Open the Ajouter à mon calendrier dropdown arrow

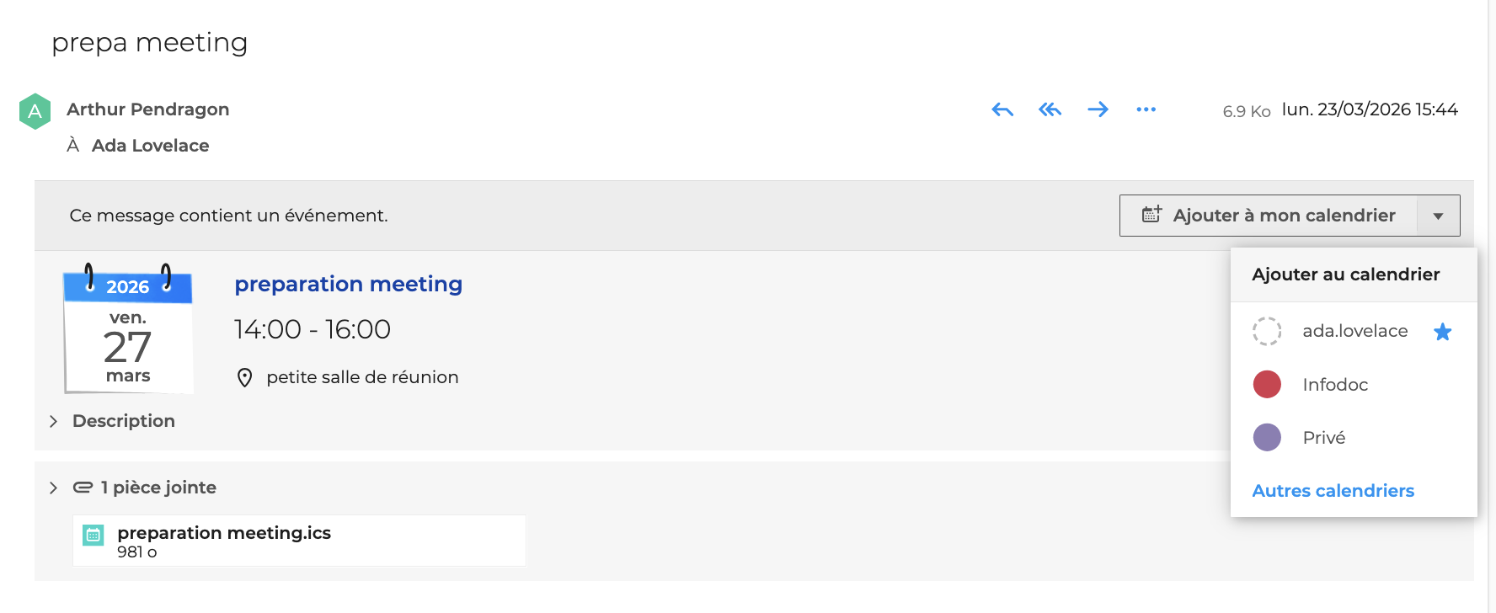1438,216
